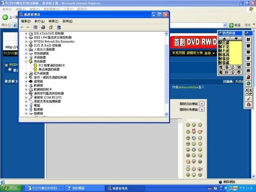
Task: Open the Windows Start button 開始
Action: pyautogui.click(x=11, y=188)
